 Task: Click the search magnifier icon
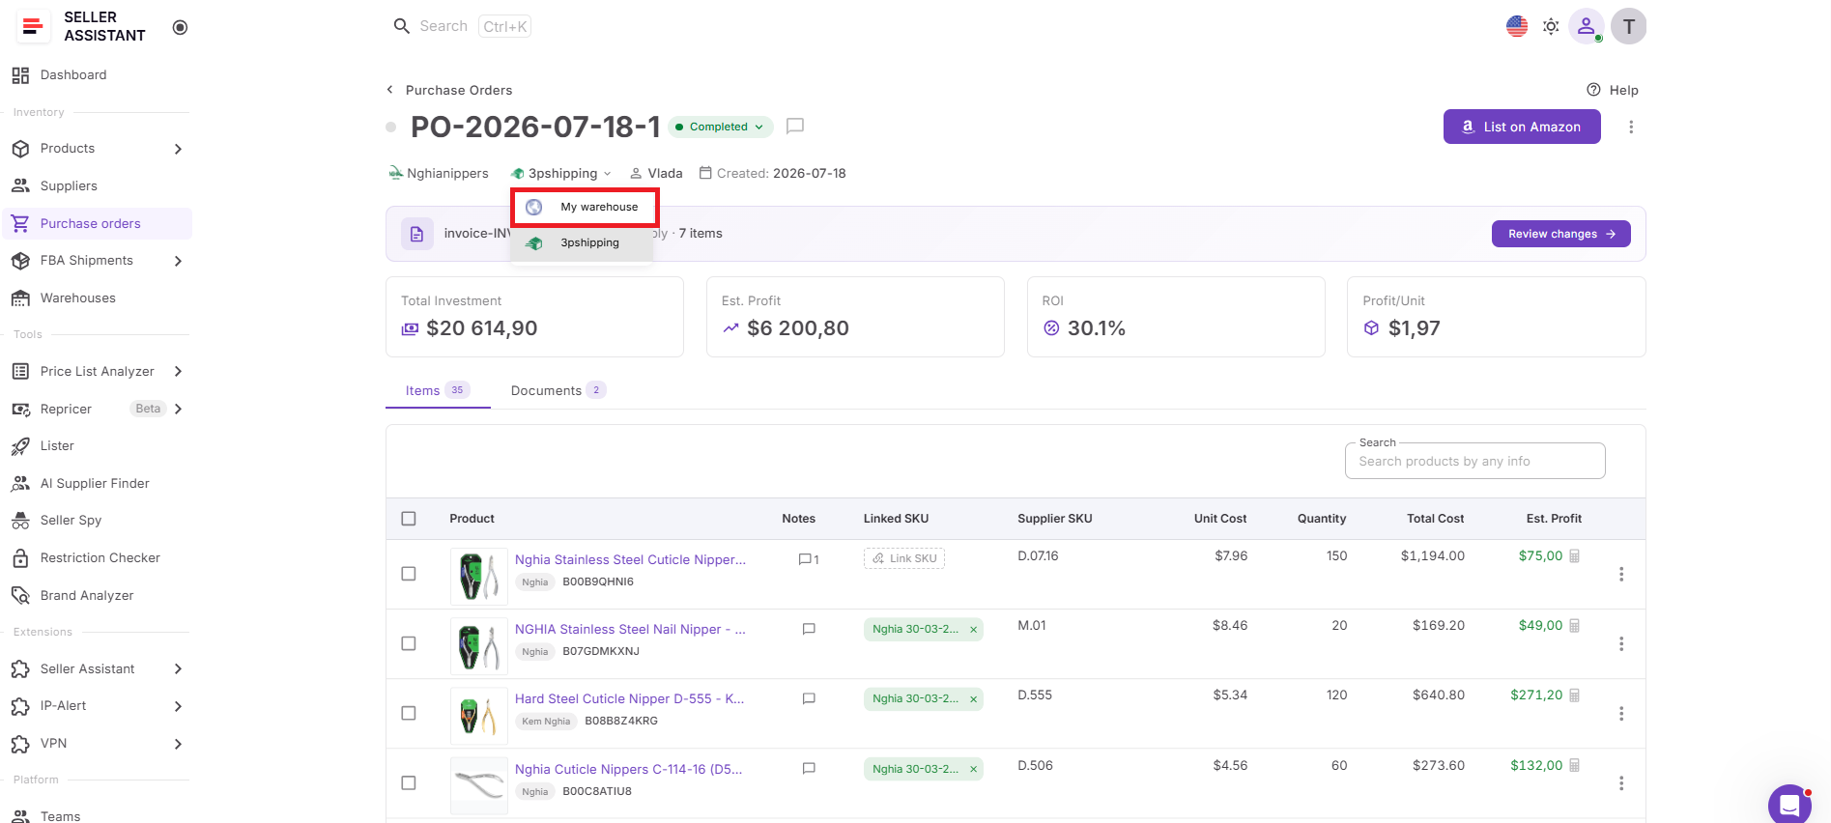pos(402,26)
